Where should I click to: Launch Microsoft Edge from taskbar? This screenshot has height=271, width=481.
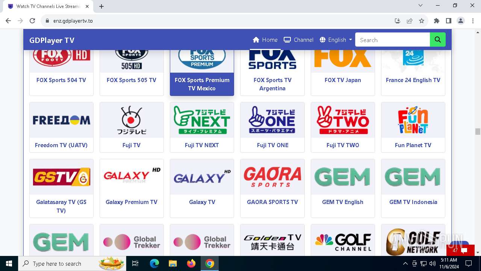coord(154,263)
